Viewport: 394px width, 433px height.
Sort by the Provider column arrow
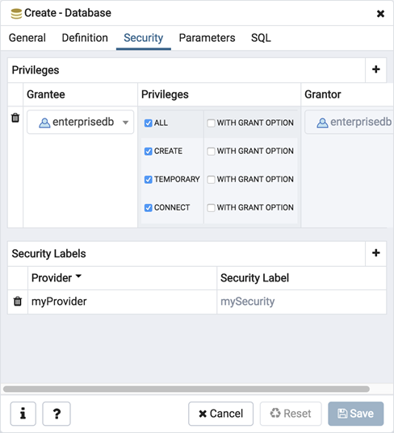coord(78,276)
